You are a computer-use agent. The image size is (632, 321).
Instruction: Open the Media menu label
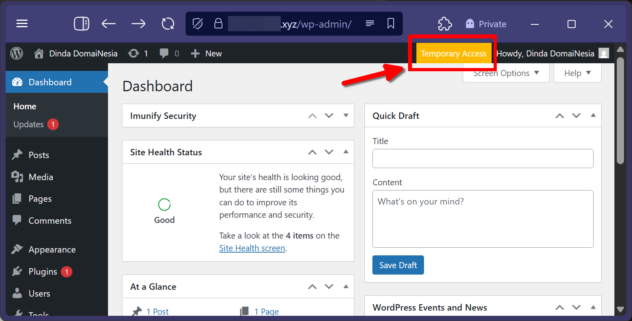[41, 177]
